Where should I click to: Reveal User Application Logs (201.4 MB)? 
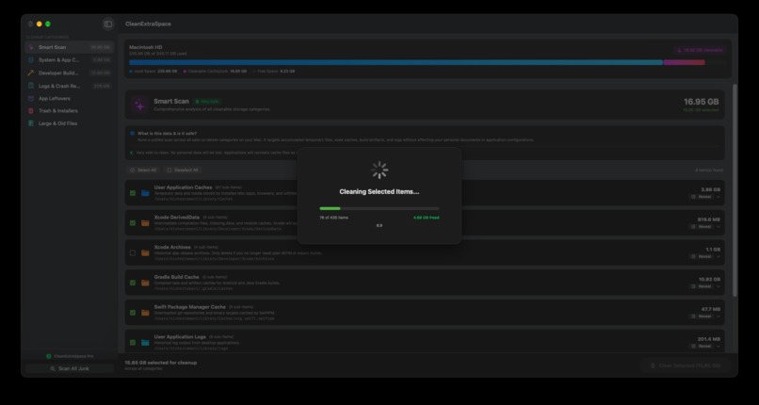point(701,347)
